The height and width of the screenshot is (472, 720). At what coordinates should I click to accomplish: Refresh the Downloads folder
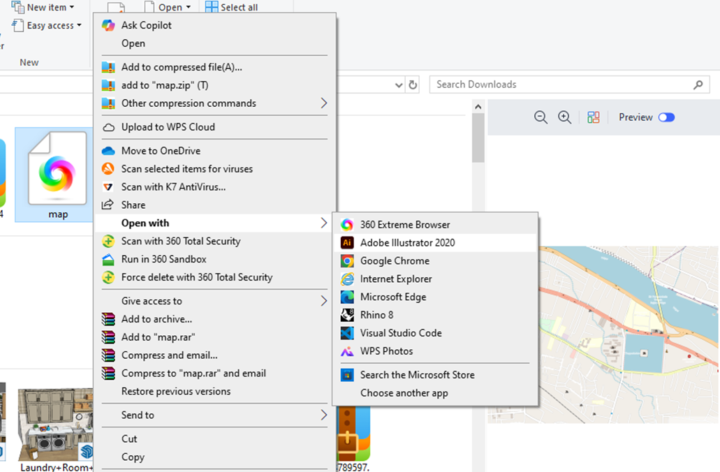click(x=413, y=85)
